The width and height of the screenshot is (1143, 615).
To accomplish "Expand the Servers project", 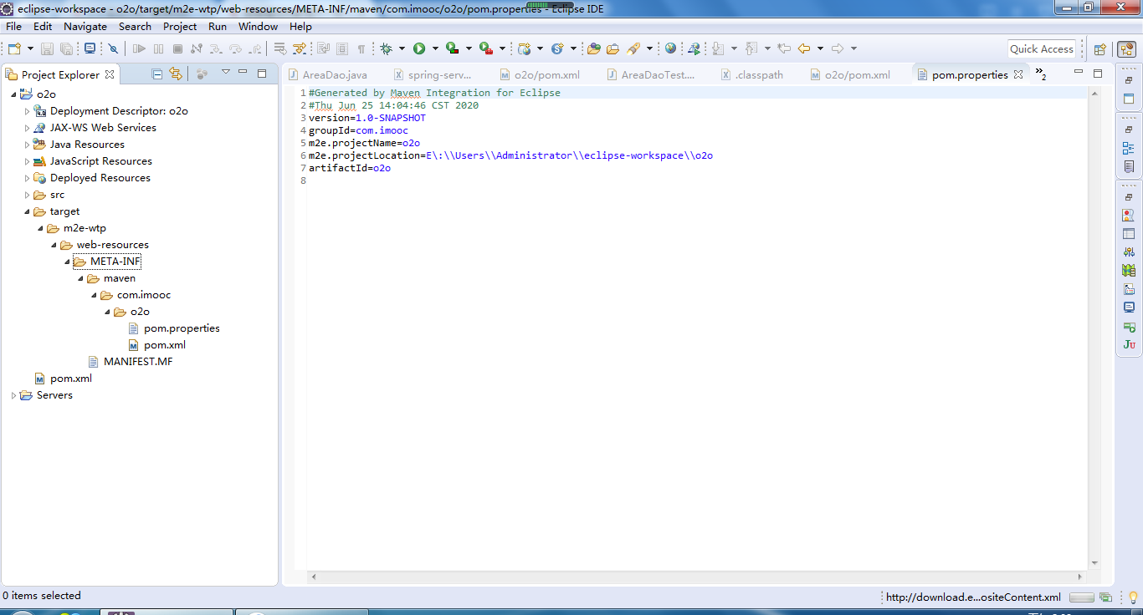I will point(13,395).
